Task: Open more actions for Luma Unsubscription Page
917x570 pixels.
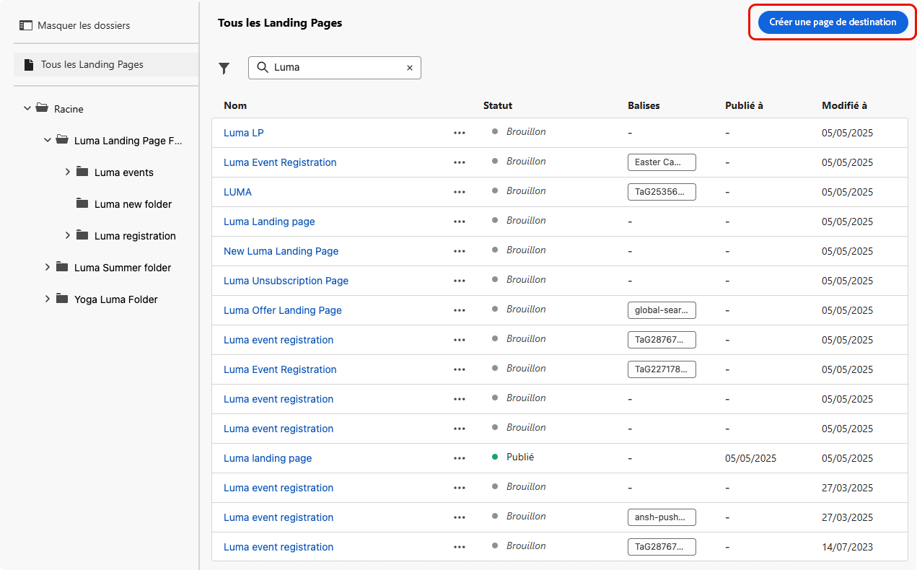Action: (x=460, y=281)
